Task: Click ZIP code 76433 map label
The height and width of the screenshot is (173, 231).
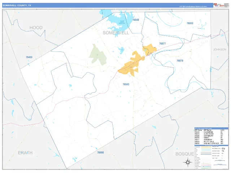Action: (29, 57)
